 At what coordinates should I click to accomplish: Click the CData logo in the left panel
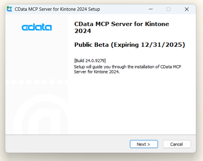37,27
